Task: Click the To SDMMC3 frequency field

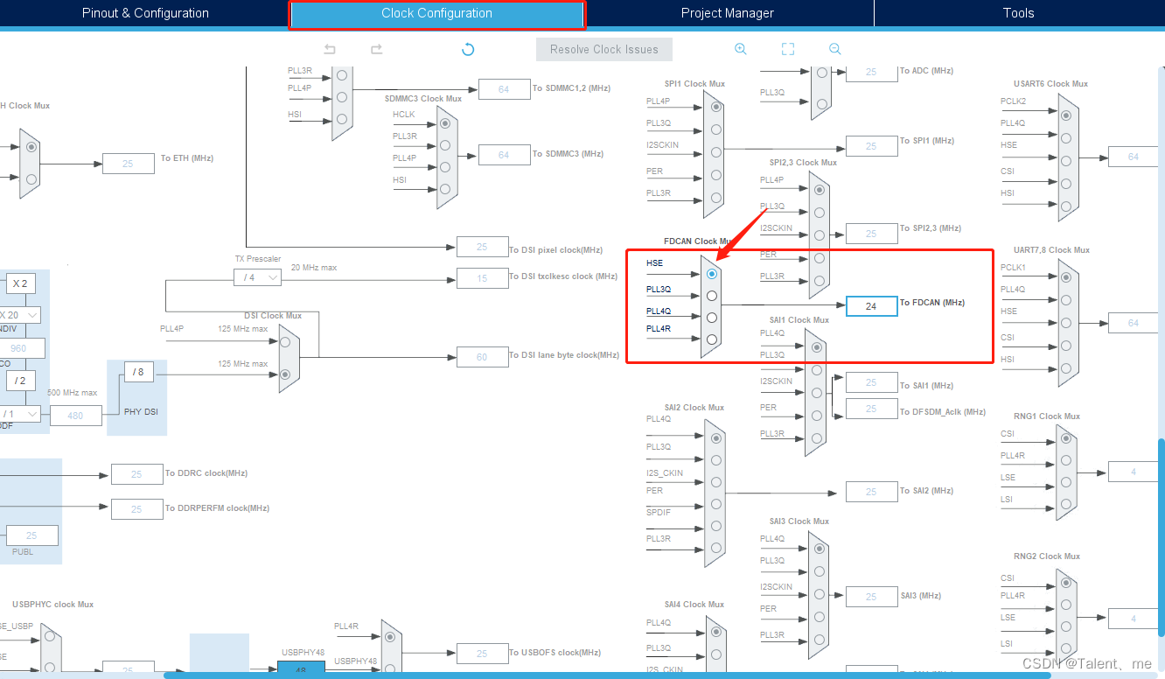Action: click(504, 155)
